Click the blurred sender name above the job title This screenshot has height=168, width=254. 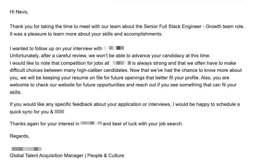click(27, 149)
